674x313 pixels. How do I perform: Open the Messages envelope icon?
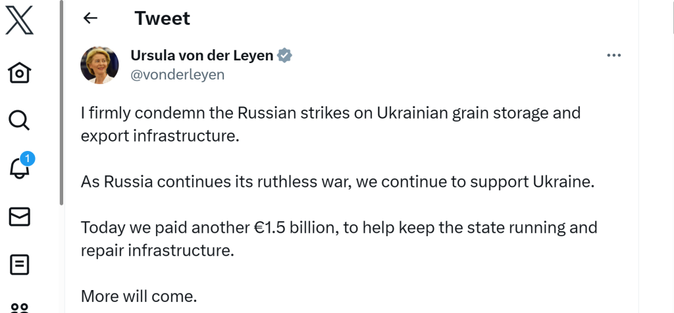coord(19,217)
